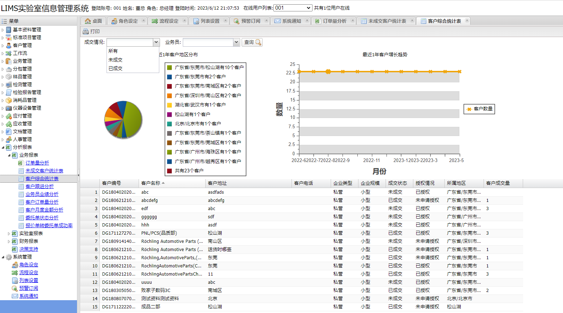The width and height of the screenshot is (563, 313).
Task: Click the 应付管理 tree icon
Action: (9, 116)
